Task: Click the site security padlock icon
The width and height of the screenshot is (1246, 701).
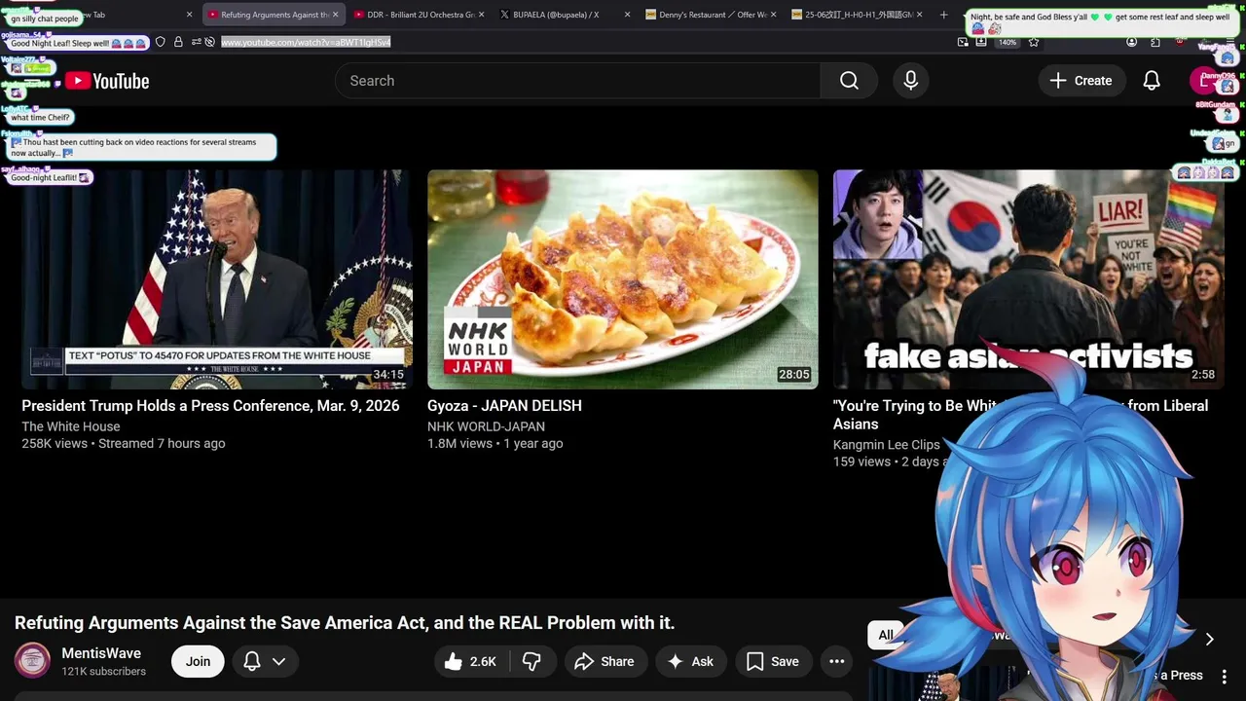Action: [178, 42]
